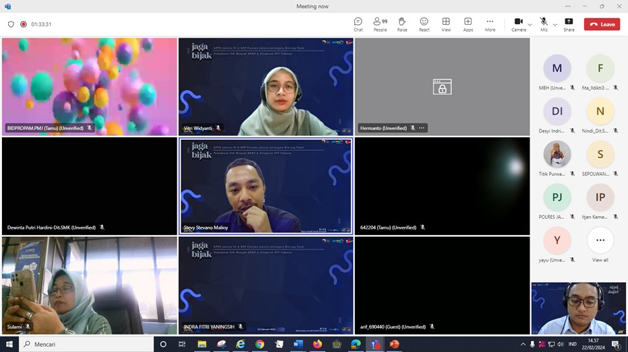Image resolution: width=628 pixels, height=352 pixels.
Task: Open the Apps panel
Action: click(x=468, y=24)
